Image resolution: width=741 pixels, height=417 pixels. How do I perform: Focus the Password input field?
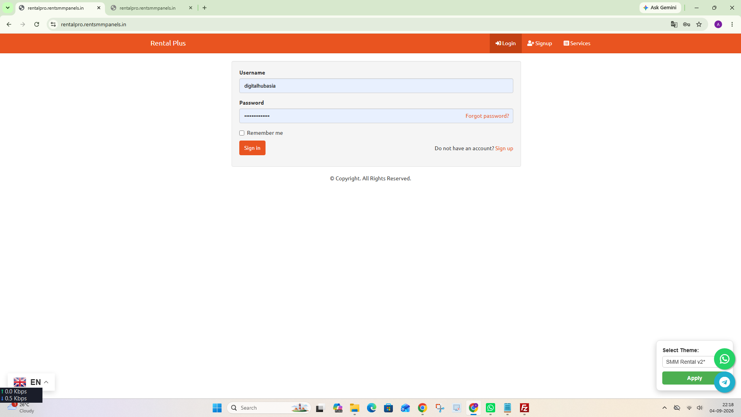pyautogui.click(x=376, y=116)
